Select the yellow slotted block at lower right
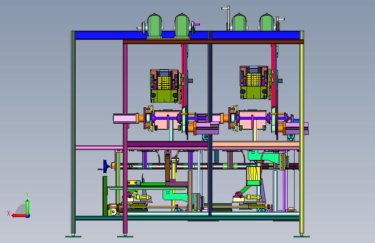This screenshot has height=243, width=375. click(x=253, y=173)
